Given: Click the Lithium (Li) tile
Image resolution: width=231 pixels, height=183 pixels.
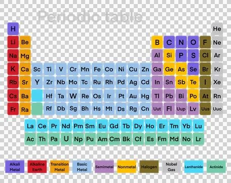Looking at the screenshot, I should tap(13, 42).
